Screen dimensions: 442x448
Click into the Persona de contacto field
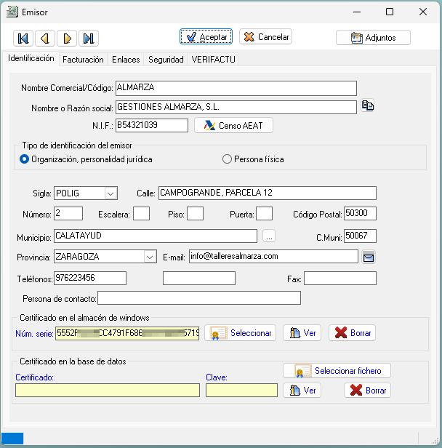point(198,298)
